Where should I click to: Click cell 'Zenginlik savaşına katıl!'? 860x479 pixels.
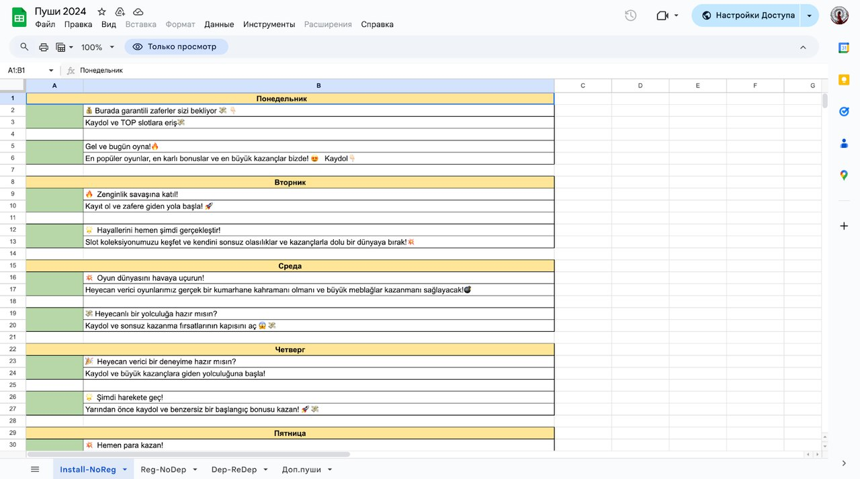(x=318, y=194)
